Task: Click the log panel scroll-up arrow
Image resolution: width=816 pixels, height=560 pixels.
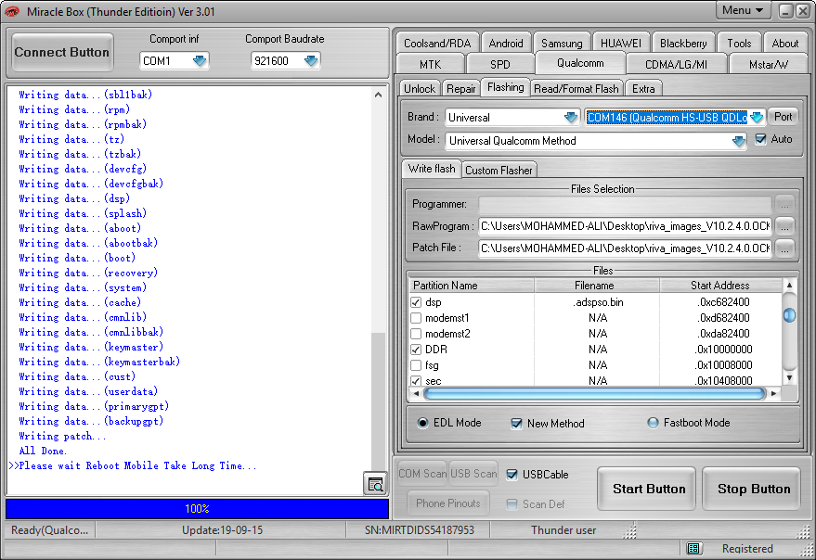Action: point(379,95)
